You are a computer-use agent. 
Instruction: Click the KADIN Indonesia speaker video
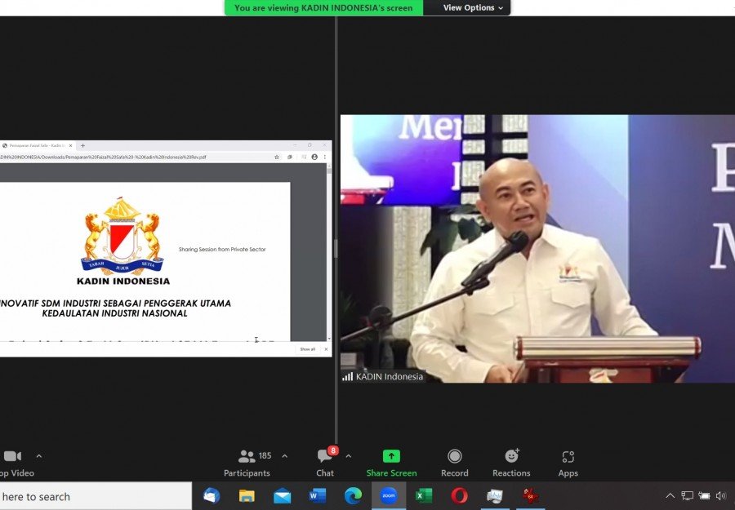537,249
